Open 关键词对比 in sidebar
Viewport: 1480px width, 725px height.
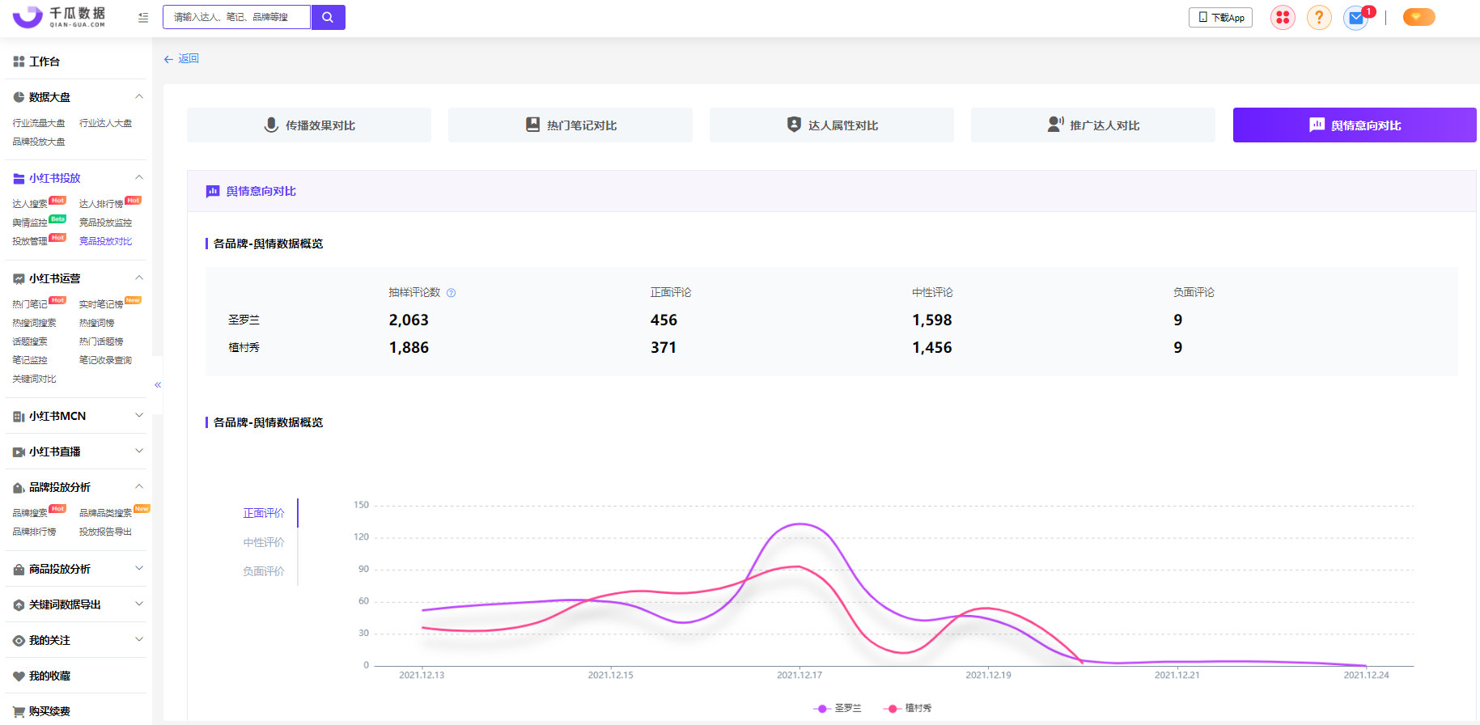[34, 379]
